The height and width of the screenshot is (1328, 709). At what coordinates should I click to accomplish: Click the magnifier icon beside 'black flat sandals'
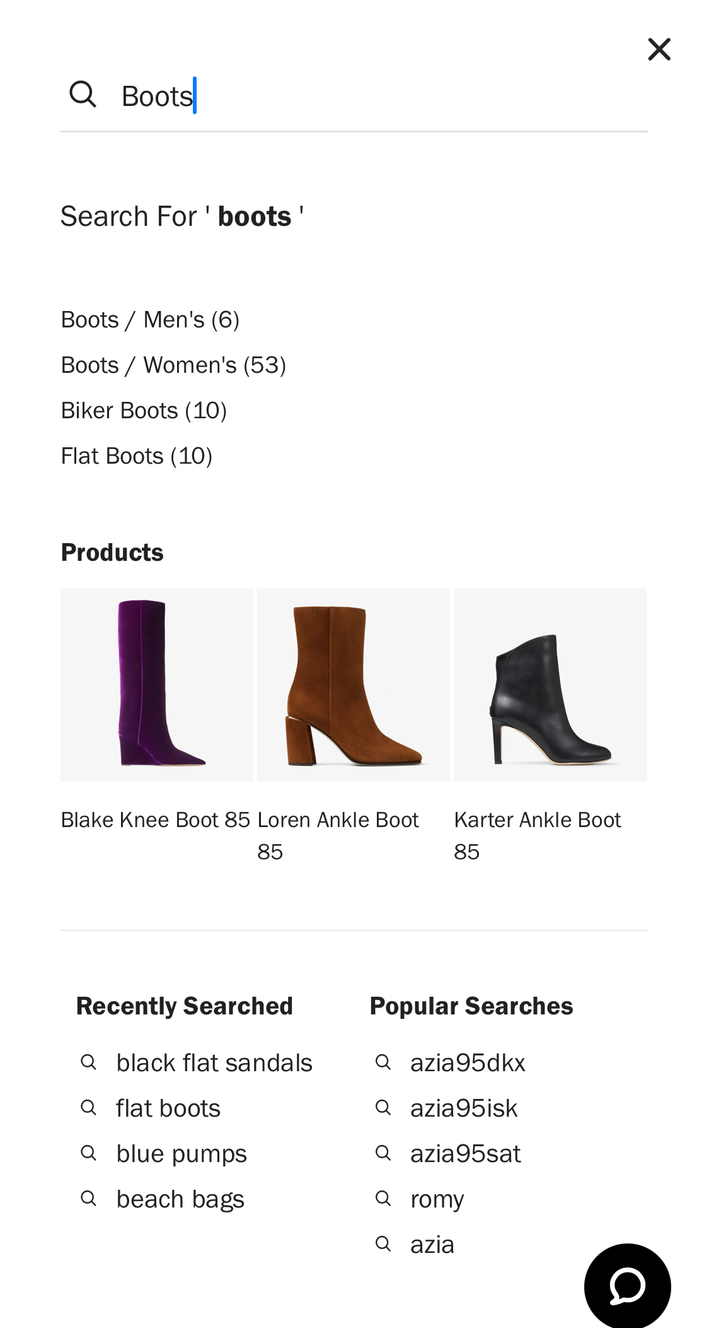pos(89,1062)
